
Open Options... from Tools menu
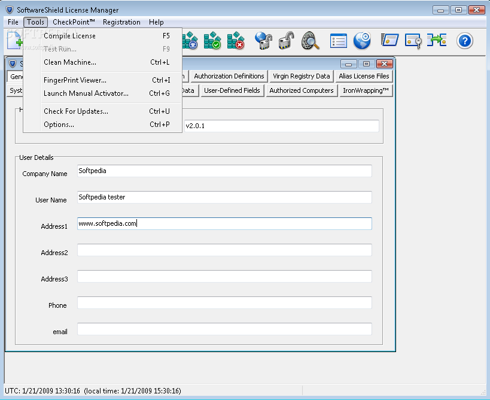[x=102, y=125]
